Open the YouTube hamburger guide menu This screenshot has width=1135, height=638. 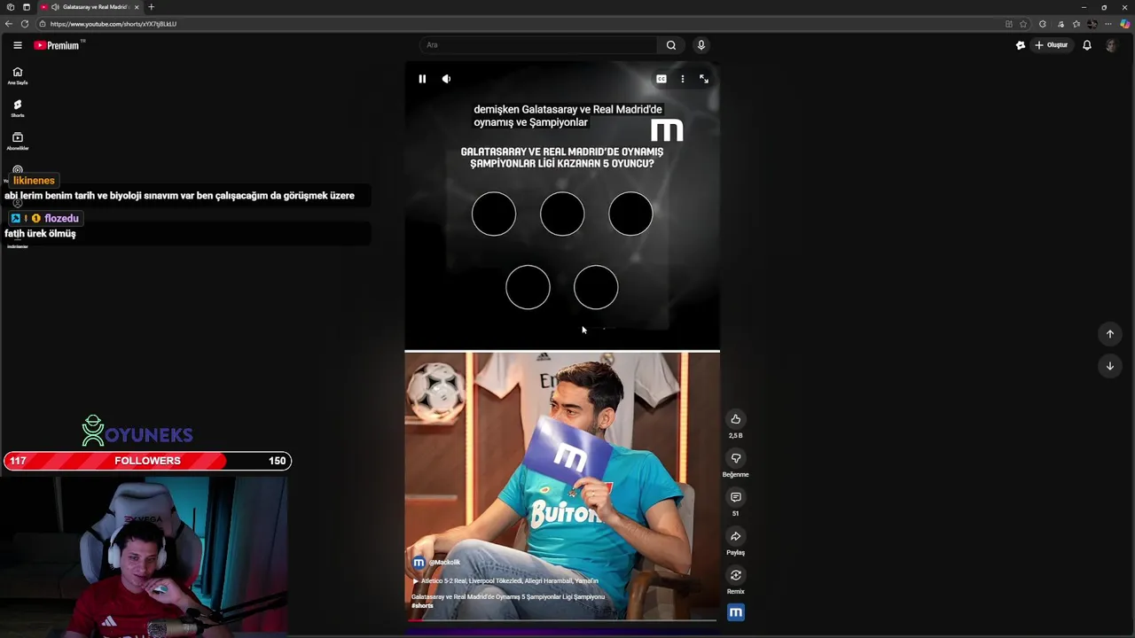point(17,45)
